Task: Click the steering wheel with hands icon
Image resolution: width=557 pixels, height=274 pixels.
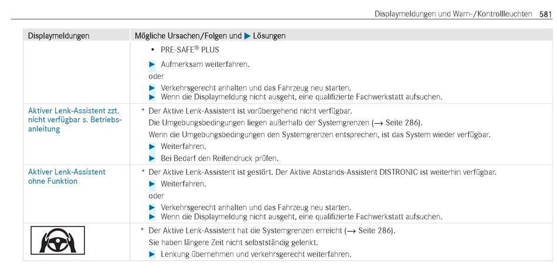Action: pos(57,240)
